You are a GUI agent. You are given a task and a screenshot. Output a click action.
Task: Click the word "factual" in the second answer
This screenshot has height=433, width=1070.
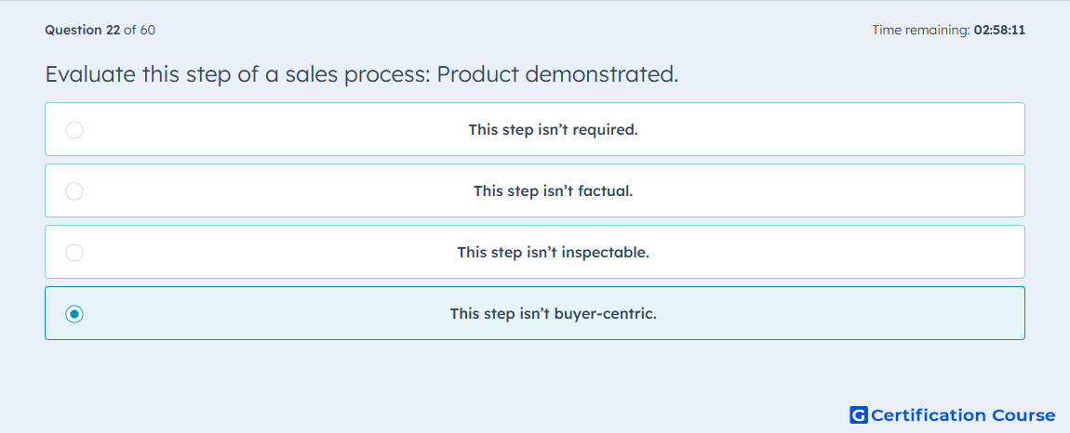(606, 190)
